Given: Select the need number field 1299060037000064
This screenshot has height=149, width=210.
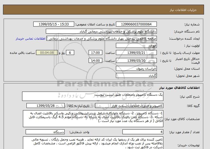Looking at the screenshot, I should click(x=136, y=24).
